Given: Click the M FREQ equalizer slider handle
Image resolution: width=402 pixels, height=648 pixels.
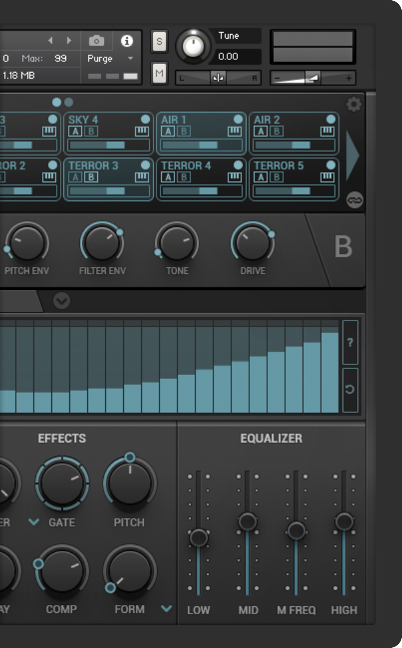Looking at the screenshot, I should 296,530.
